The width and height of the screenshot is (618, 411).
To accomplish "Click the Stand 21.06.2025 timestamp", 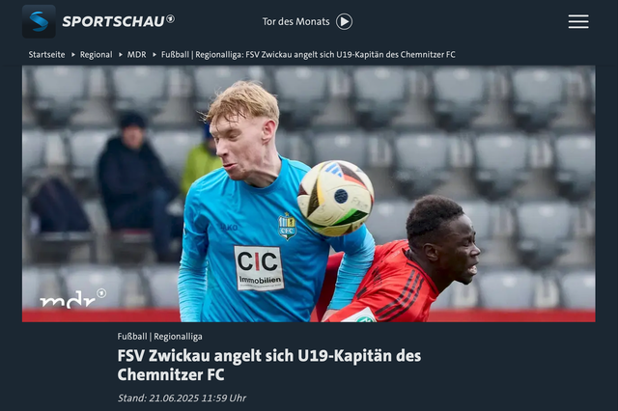I will (182, 398).
